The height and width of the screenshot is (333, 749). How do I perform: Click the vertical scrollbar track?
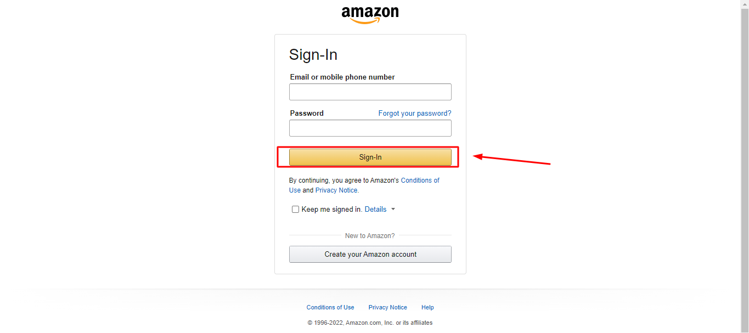pos(745,165)
